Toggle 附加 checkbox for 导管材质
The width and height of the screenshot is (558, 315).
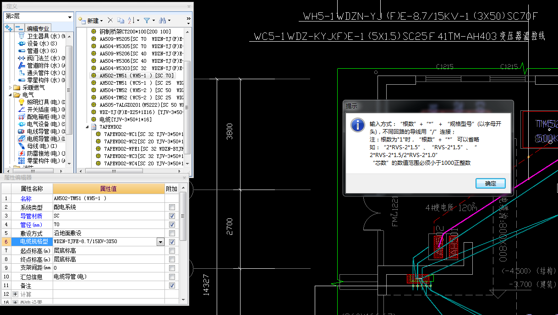pos(172,216)
